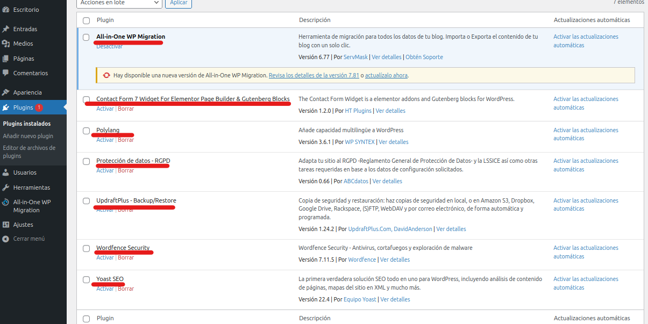Viewport: 648px width, 324px height.
Task: Click the Apariencia paintbrush icon
Action: [6, 92]
